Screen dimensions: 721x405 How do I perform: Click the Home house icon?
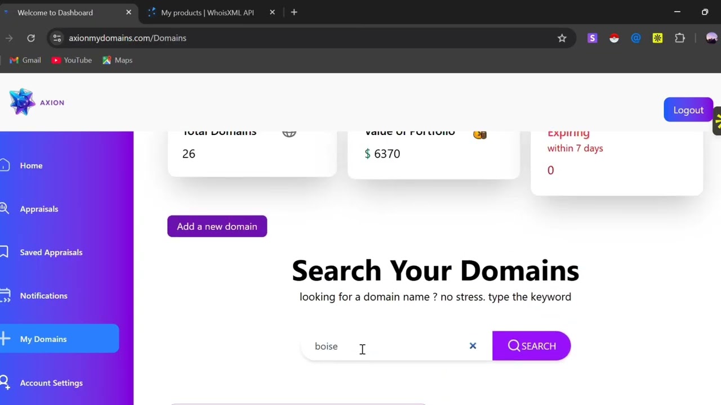pos(5,165)
